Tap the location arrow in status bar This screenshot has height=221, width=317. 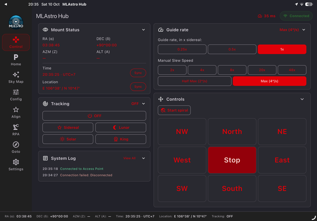296,4
